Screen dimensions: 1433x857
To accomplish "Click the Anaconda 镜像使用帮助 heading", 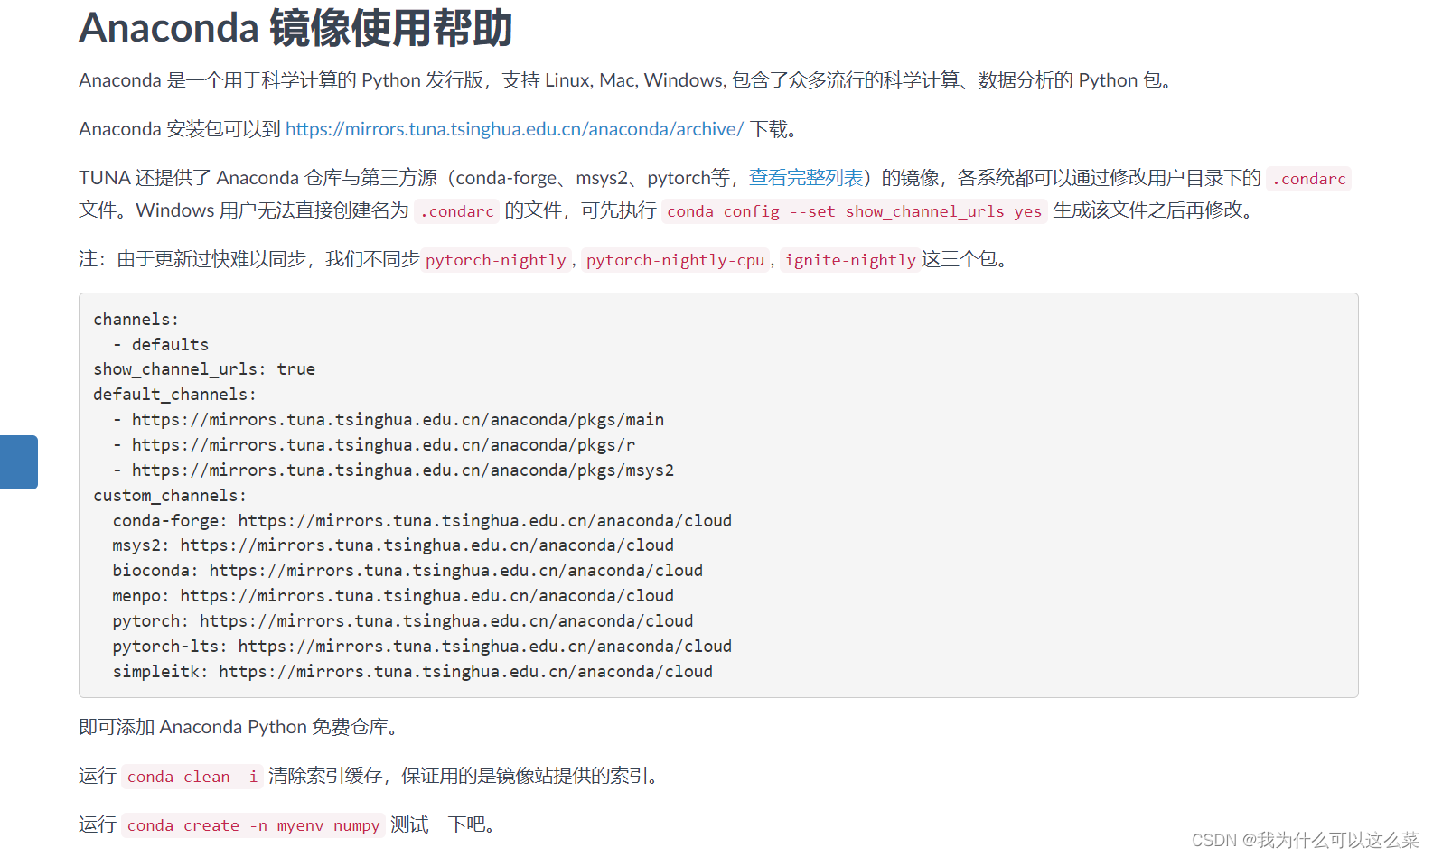I will click(x=295, y=28).
